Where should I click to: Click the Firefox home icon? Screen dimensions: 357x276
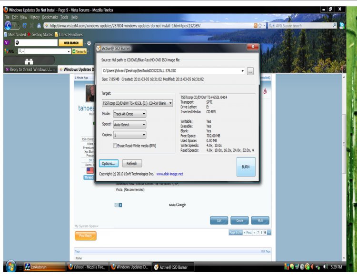pos(39,26)
